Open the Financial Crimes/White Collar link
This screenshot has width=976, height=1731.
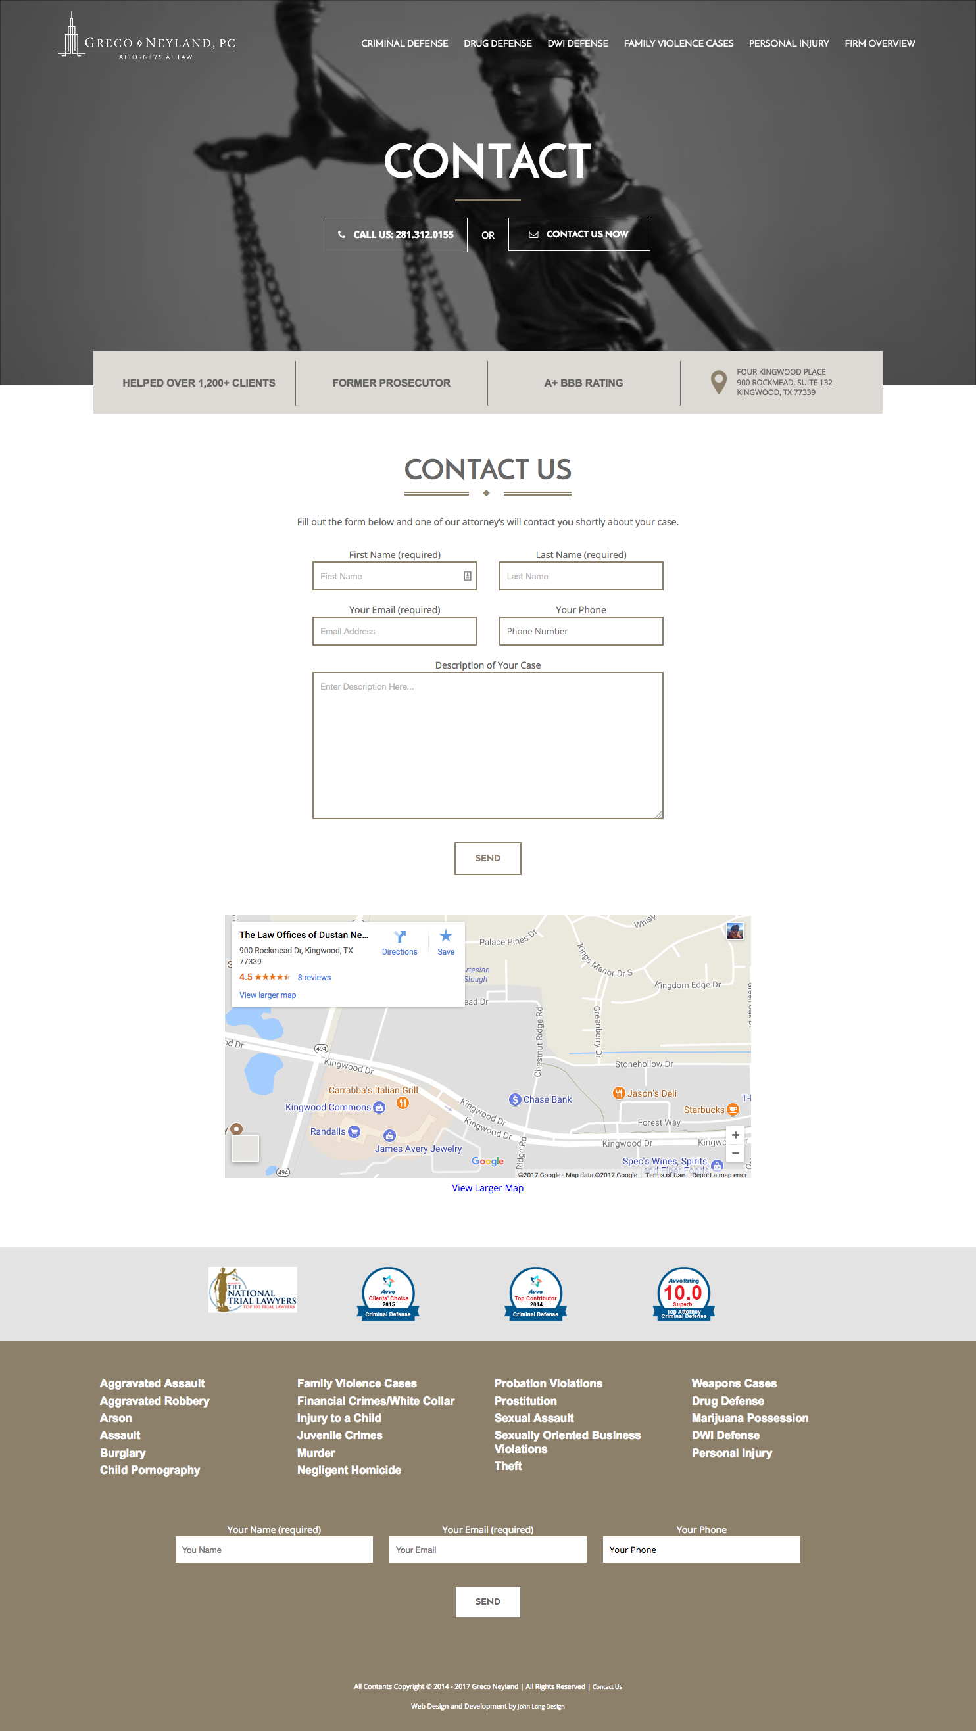tap(376, 1400)
